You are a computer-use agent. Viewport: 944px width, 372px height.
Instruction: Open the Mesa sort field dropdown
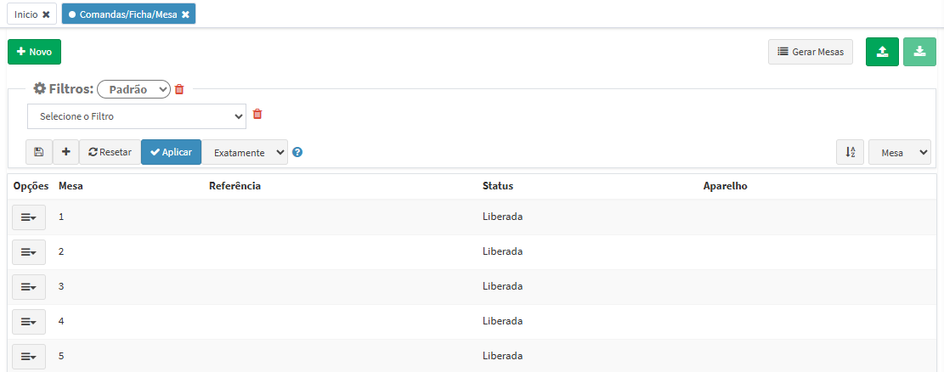click(900, 152)
